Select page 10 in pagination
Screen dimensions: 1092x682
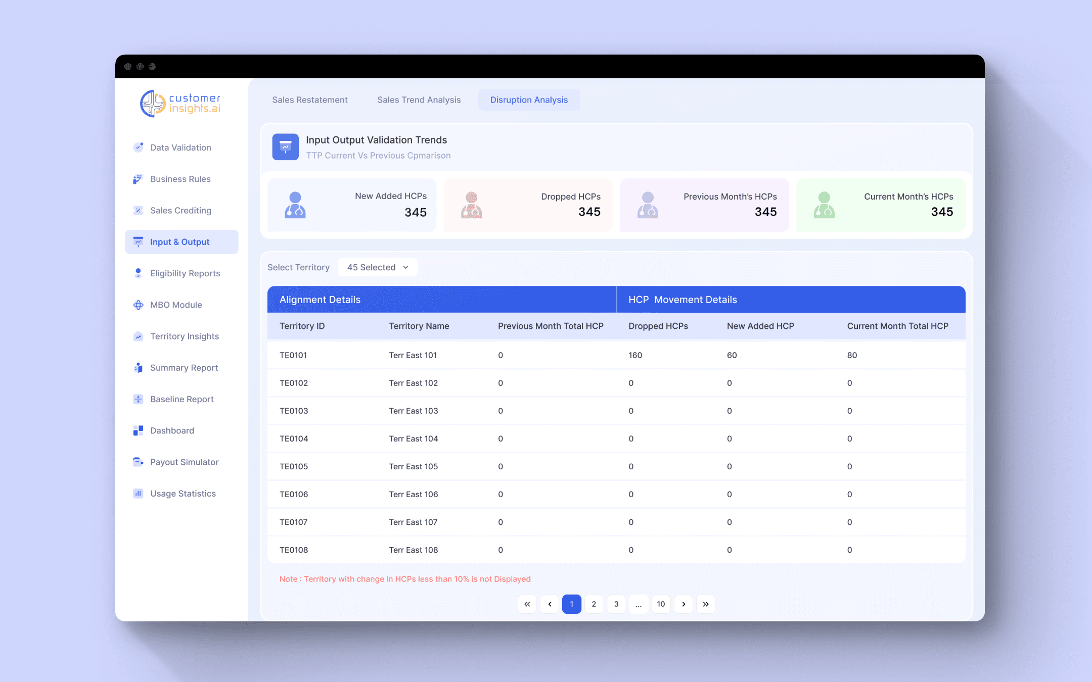click(x=661, y=604)
